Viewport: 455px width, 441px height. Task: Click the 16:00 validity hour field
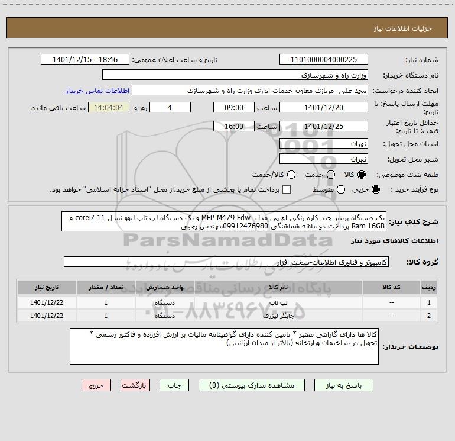click(x=234, y=126)
